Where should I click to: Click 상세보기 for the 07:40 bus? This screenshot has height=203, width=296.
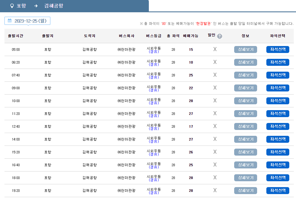(x=246, y=75)
